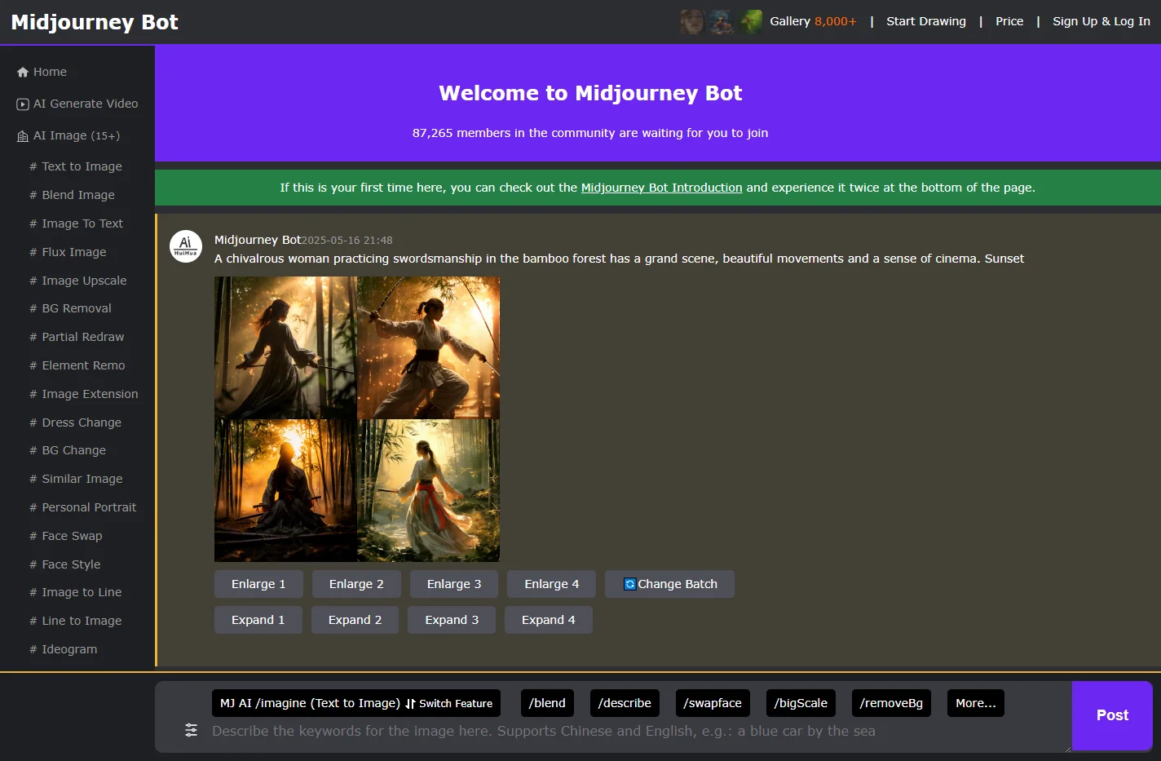The width and height of the screenshot is (1161, 761).
Task: Click the Expand 1 button
Action: 258,620
